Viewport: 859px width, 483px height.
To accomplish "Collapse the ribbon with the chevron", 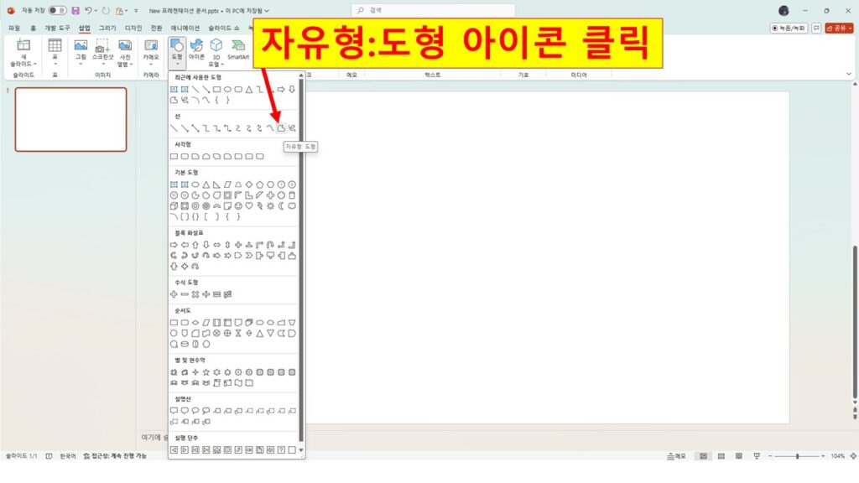I will pos(849,74).
